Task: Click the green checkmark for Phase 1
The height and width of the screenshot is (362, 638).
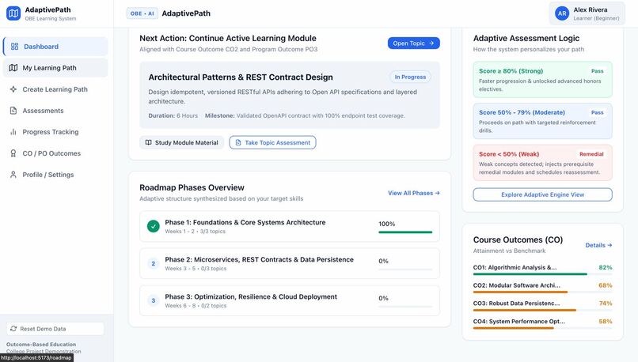Action: (154, 226)
